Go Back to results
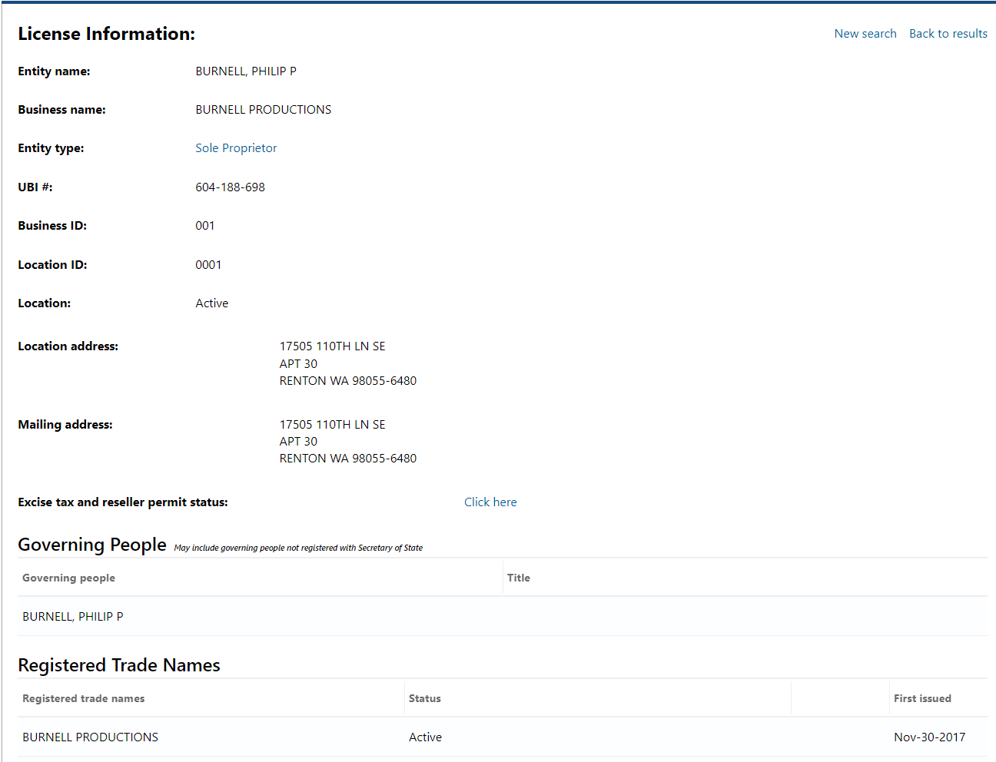996x762 pixels. (948, 34)
